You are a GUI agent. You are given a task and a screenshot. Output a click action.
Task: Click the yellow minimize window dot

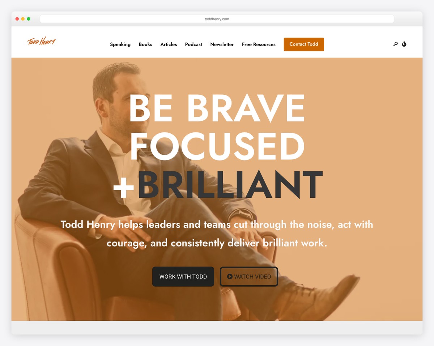23,19
